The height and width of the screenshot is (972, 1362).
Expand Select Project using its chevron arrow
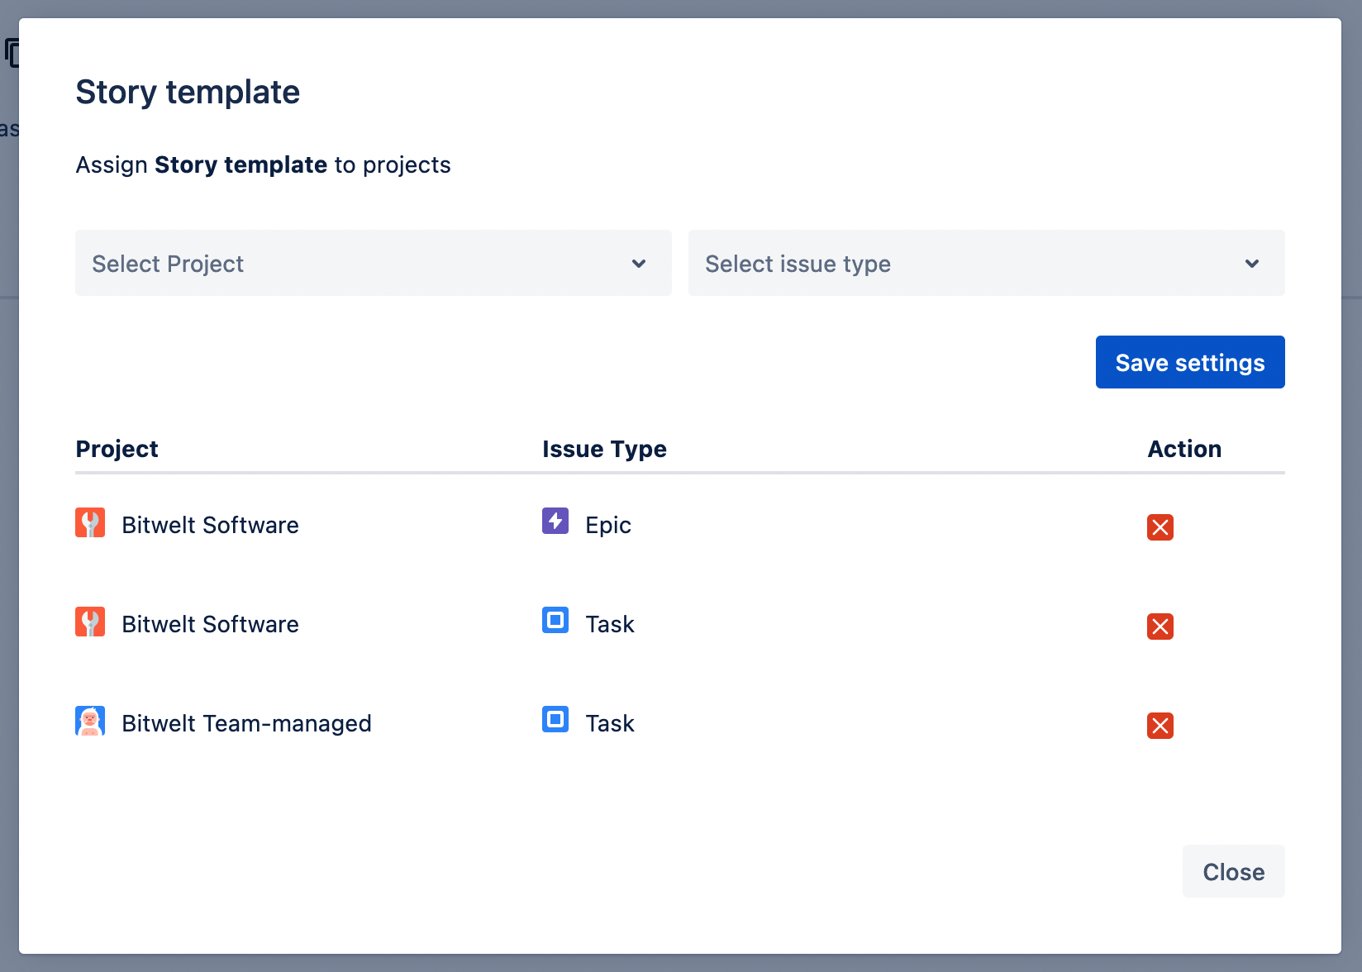coord(639,264)
